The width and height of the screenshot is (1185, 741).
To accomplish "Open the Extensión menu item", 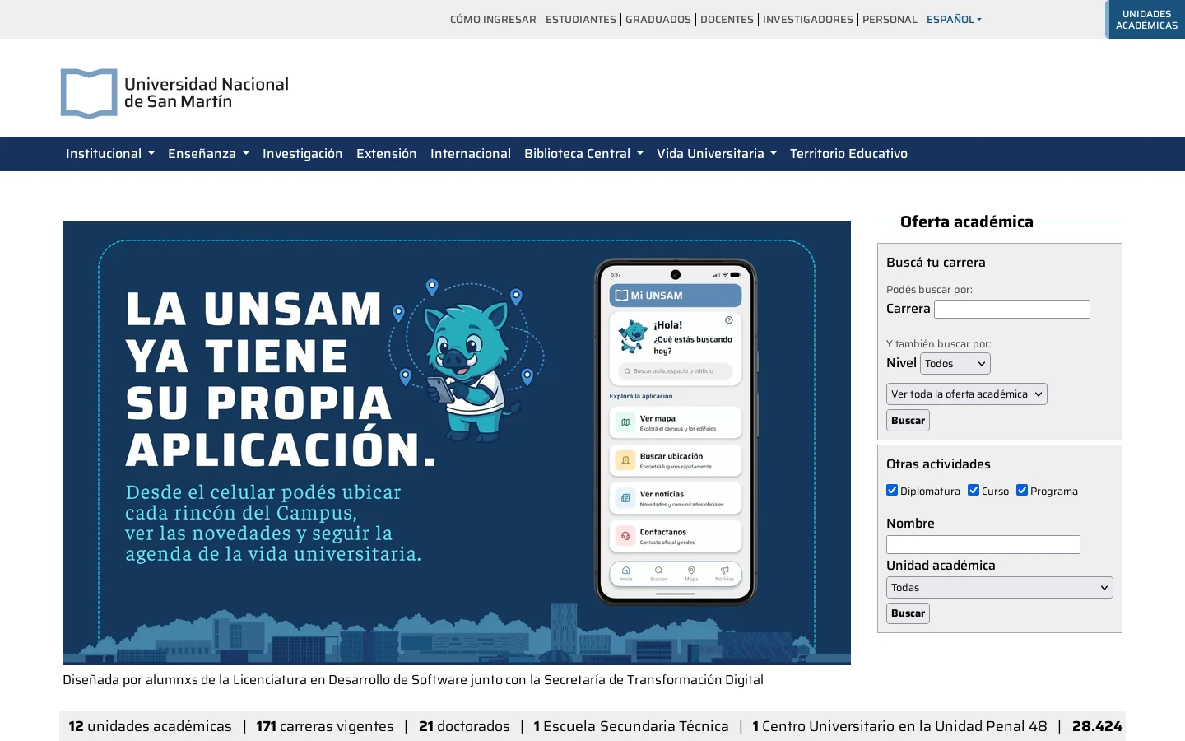I will click(x=386, y=154).
